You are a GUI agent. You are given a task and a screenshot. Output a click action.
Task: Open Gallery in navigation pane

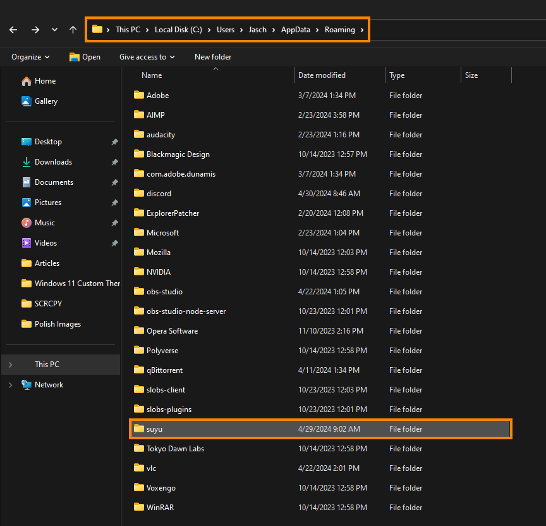(39, 101)
